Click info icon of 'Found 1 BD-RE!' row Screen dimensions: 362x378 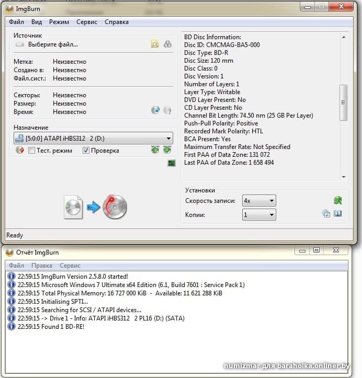click(12, 326)
